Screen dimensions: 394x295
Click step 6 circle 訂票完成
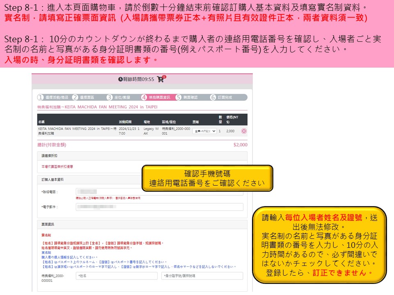(x=213, y=98)
